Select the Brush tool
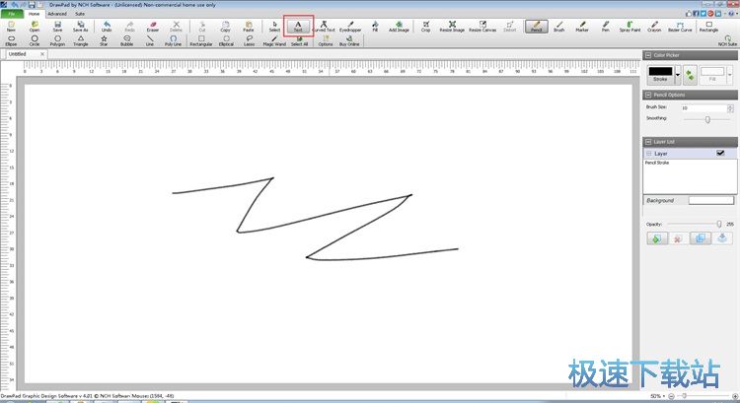This screenshot has width=740, height=403. click(x=559, y=26)
